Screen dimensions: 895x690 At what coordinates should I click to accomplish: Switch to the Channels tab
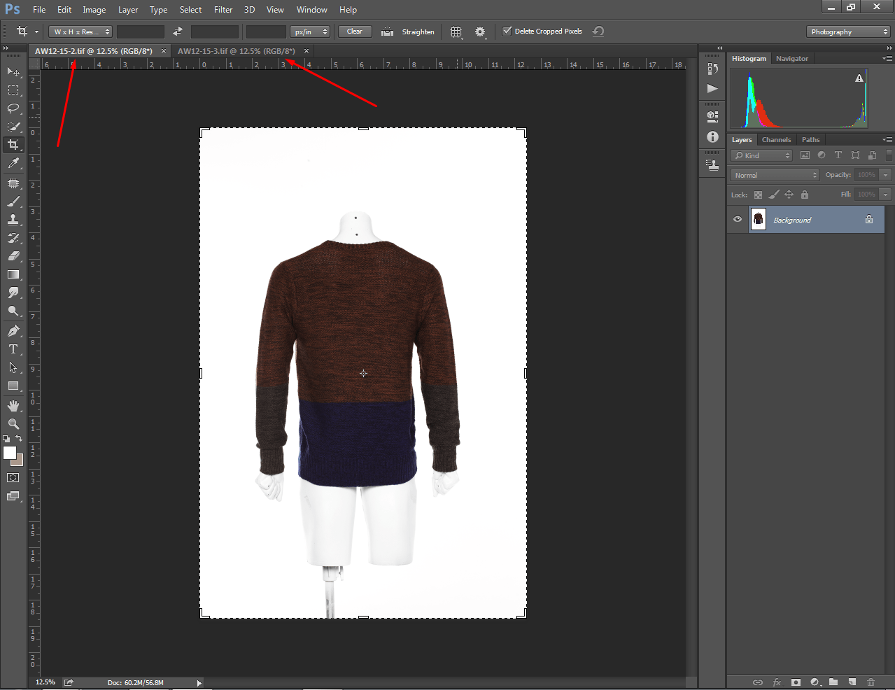(x=776, y=140)
